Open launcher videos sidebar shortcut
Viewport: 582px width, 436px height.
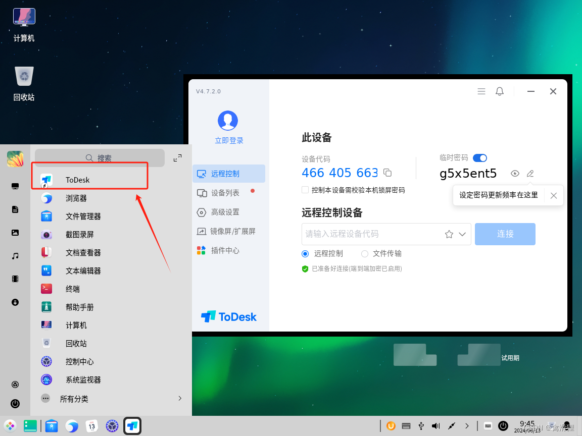point(15,279)
